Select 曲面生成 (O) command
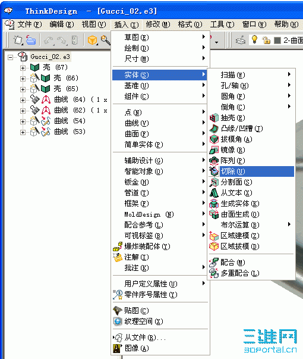This screenshot has width=303, height=359. (251, 214)
